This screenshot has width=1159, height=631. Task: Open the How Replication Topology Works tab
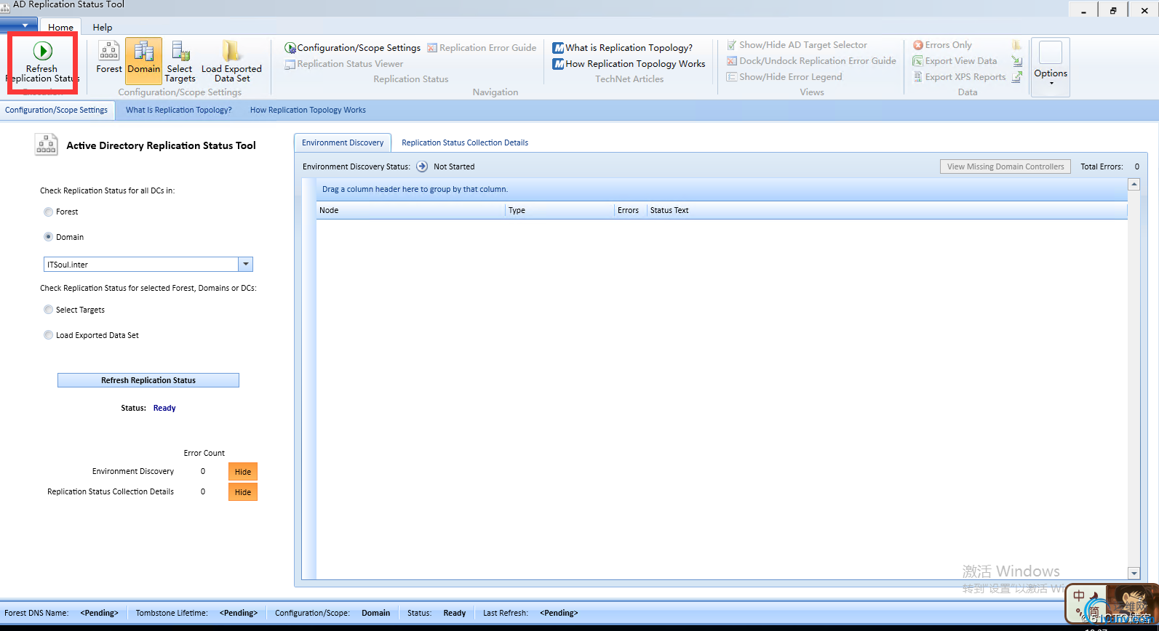click(308, 110)
